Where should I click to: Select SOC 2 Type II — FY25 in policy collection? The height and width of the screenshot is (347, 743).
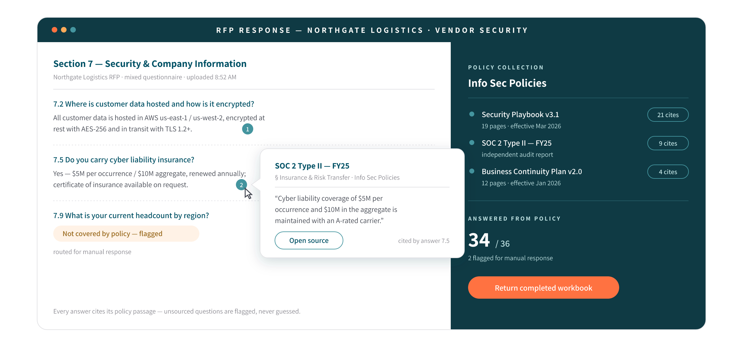pos(517,143)
